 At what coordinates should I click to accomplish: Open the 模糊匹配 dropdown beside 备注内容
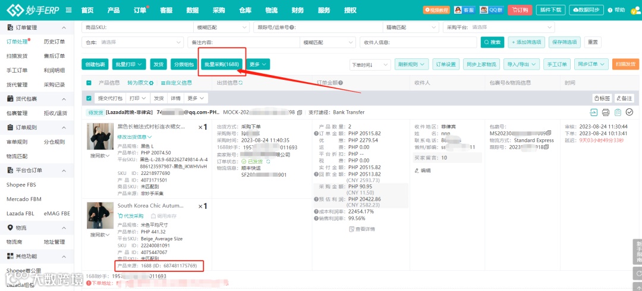coord(328,42)
